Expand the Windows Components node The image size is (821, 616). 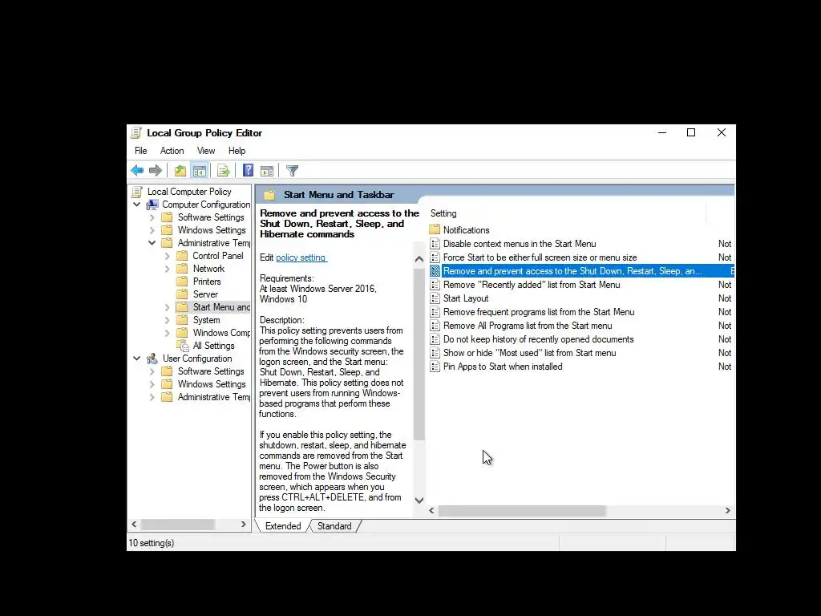point(167,333)
